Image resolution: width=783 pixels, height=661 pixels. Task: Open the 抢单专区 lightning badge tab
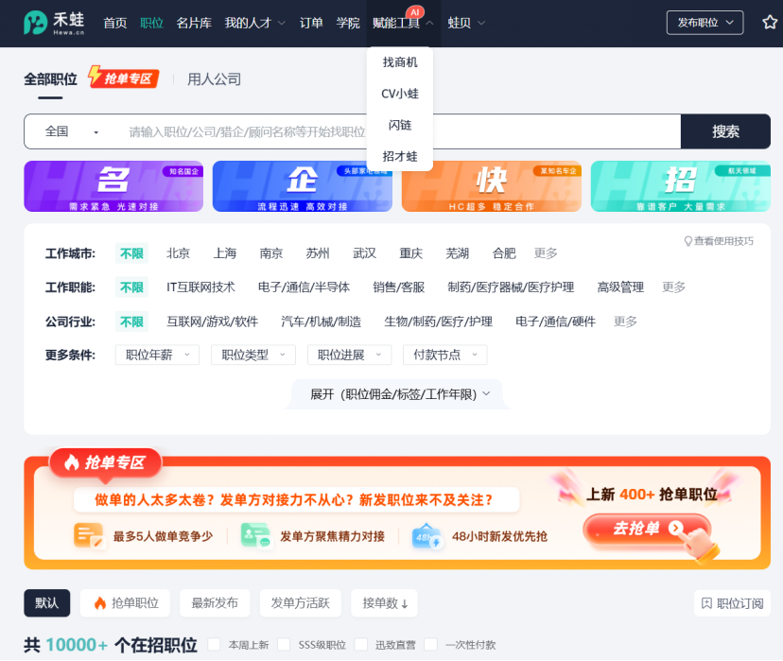tap(123, 78)
